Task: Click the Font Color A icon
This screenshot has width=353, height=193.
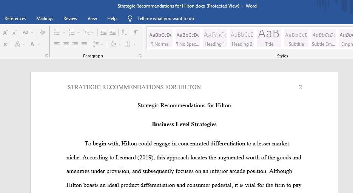Action: click(x=32, y=44)
